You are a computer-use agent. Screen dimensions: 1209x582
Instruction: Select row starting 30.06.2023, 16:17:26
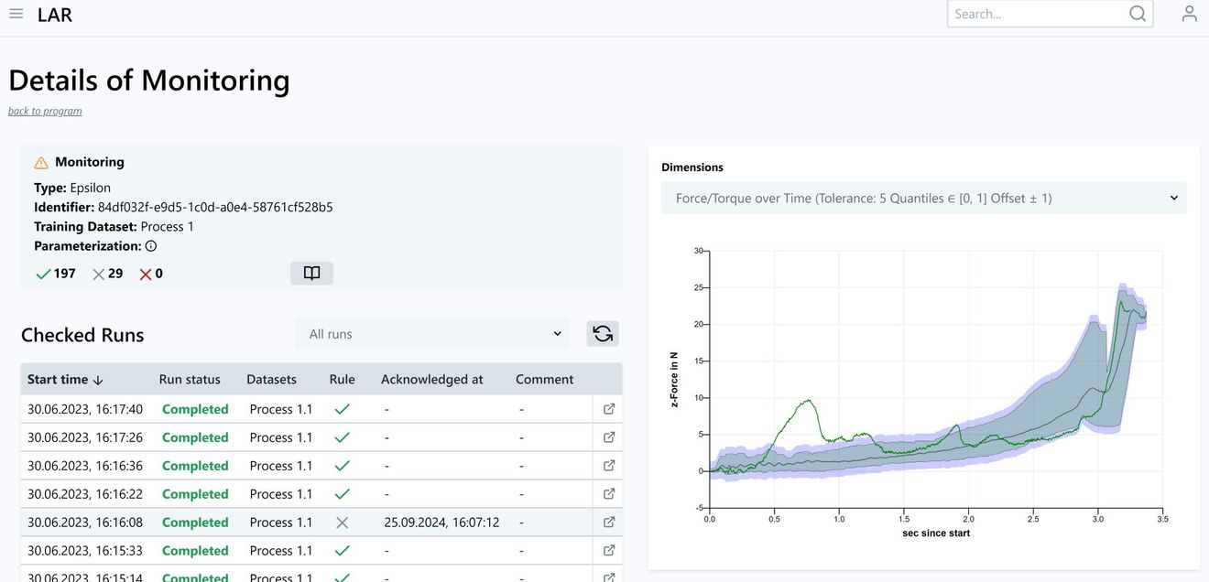(321, 437)
